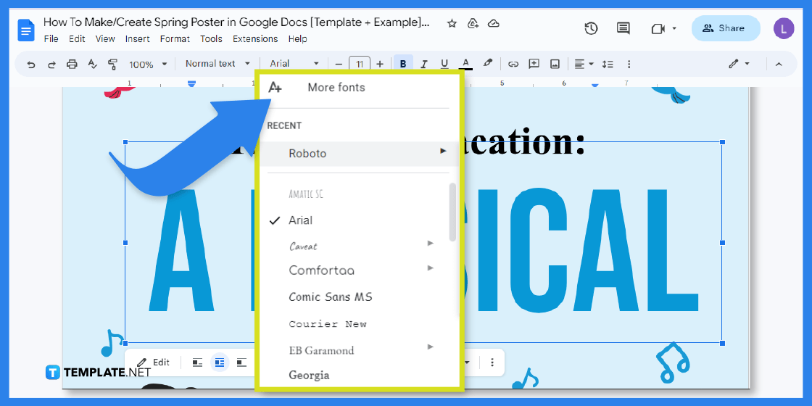Viewport: 812px width, 406px height.
Task: Open the View menu
Action: (x=105, y=39)
